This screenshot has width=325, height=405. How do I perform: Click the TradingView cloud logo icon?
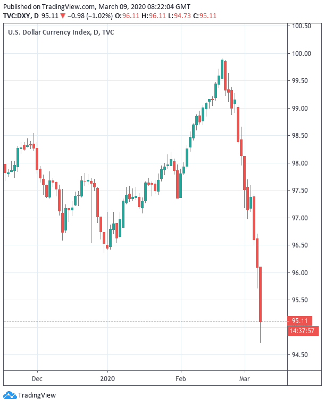[10, 395]
